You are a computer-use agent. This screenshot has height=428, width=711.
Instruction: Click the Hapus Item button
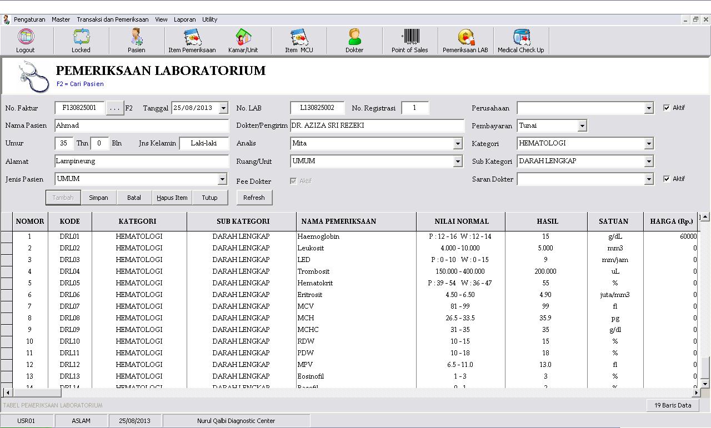[x=172, y=197]
